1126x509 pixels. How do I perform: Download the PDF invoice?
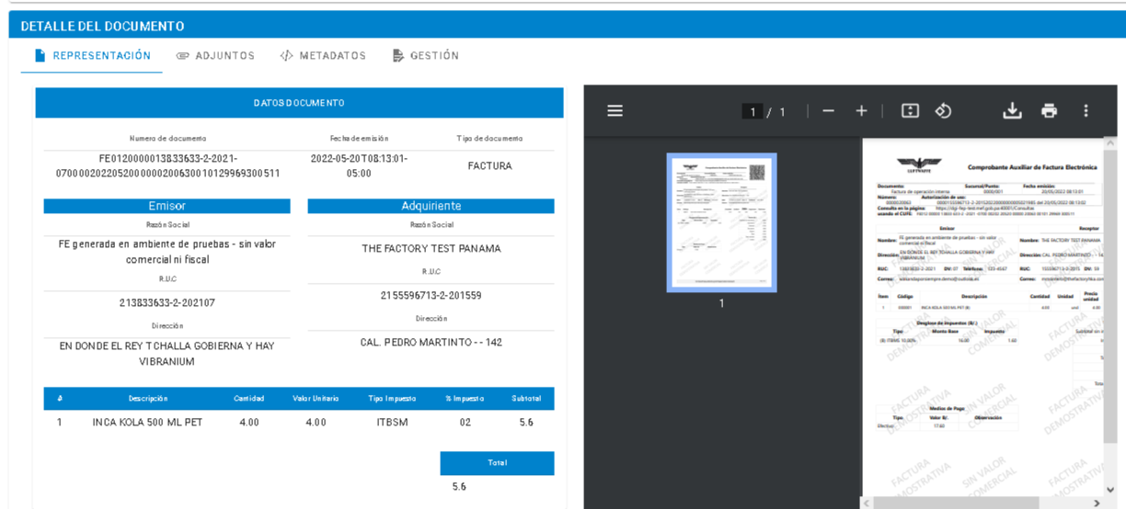pos(1012,111)
